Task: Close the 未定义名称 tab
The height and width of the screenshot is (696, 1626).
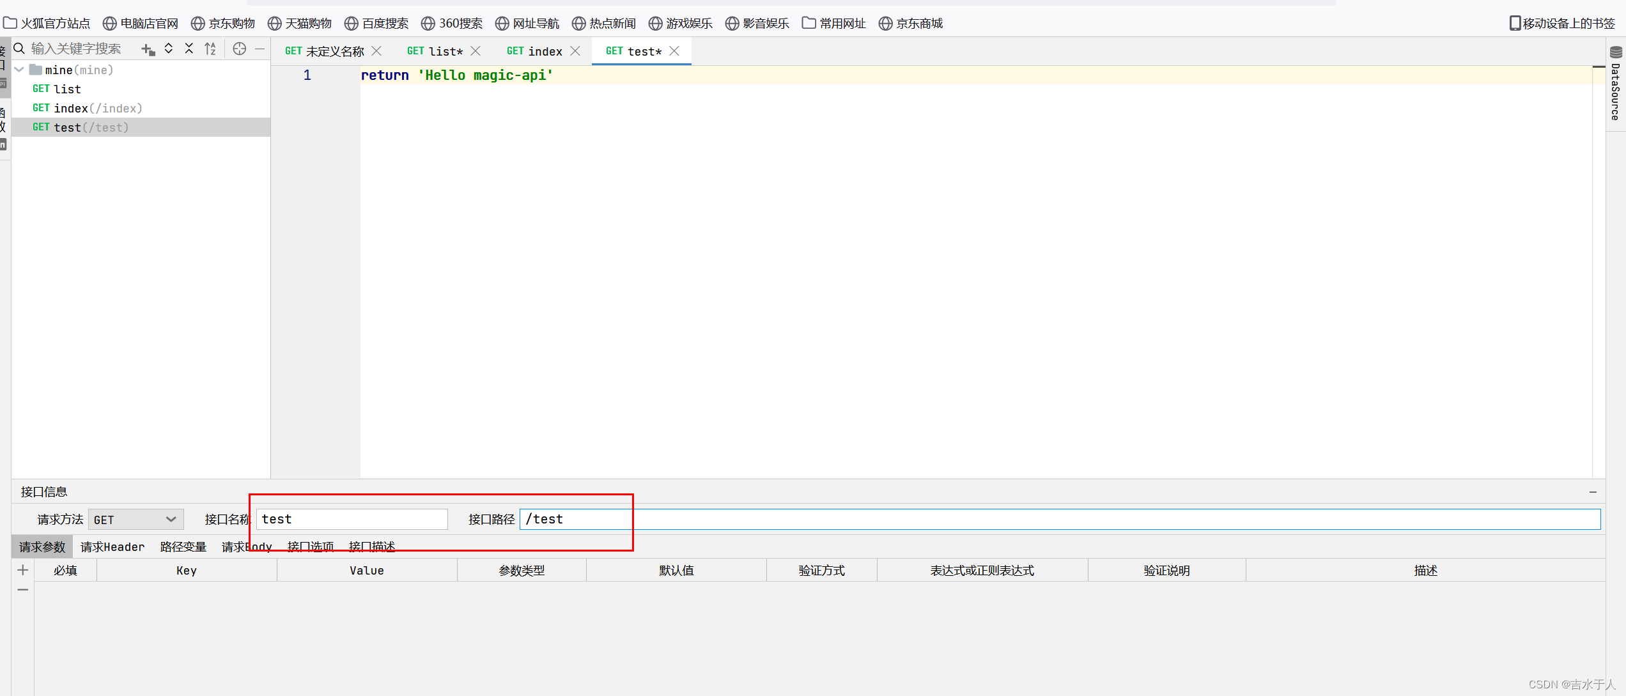Action: 377,51
